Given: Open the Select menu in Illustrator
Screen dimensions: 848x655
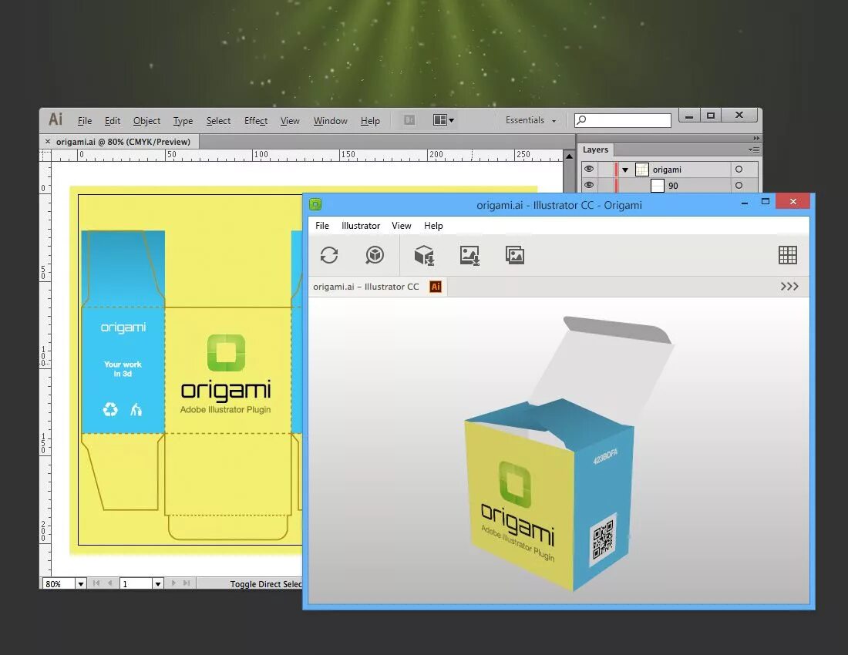Looking at the screenshot, I should point(218,121).
